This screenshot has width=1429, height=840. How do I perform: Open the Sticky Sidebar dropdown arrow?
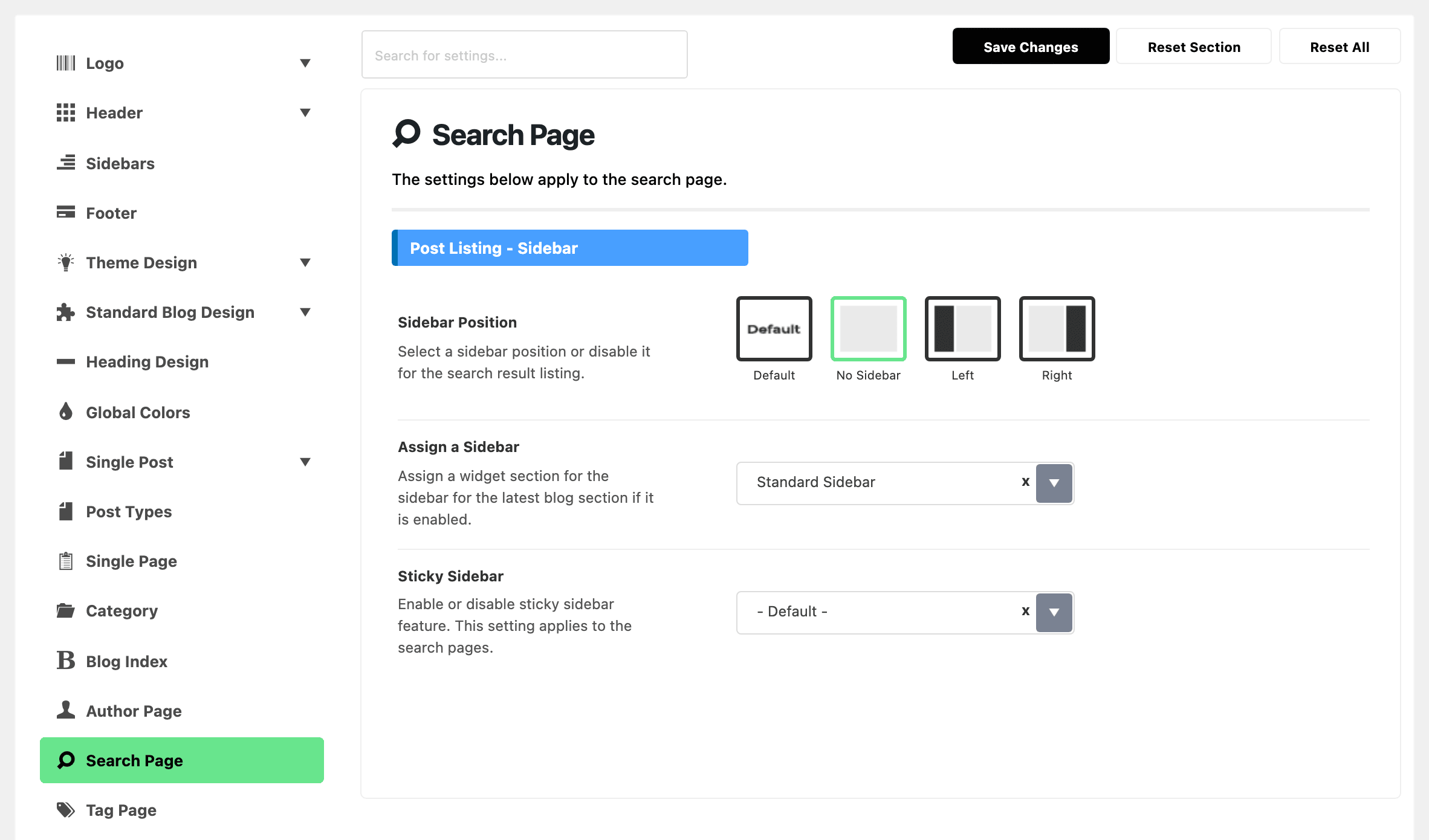pos(1054,612)
